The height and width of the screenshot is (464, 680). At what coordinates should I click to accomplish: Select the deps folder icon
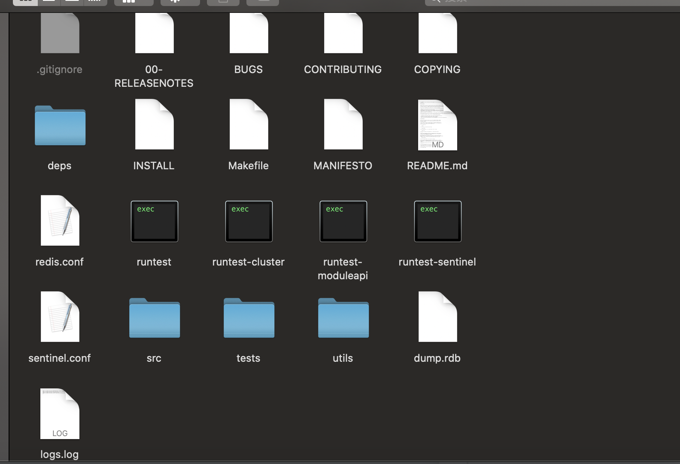pos(60,125)
